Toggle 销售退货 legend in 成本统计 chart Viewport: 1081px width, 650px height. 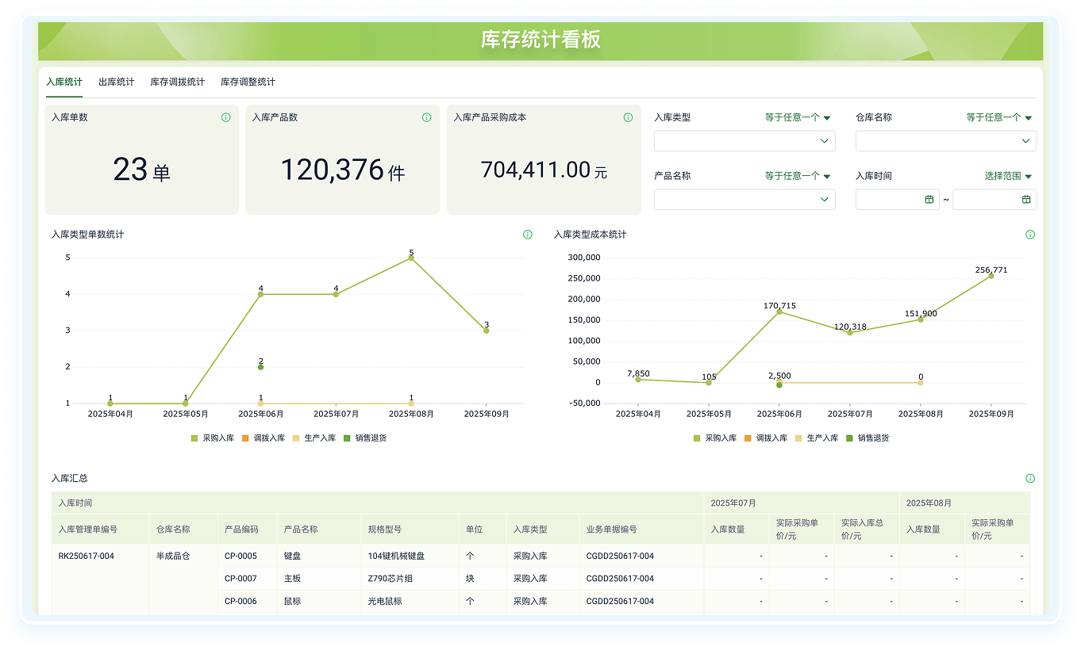(x=868, y=438)
